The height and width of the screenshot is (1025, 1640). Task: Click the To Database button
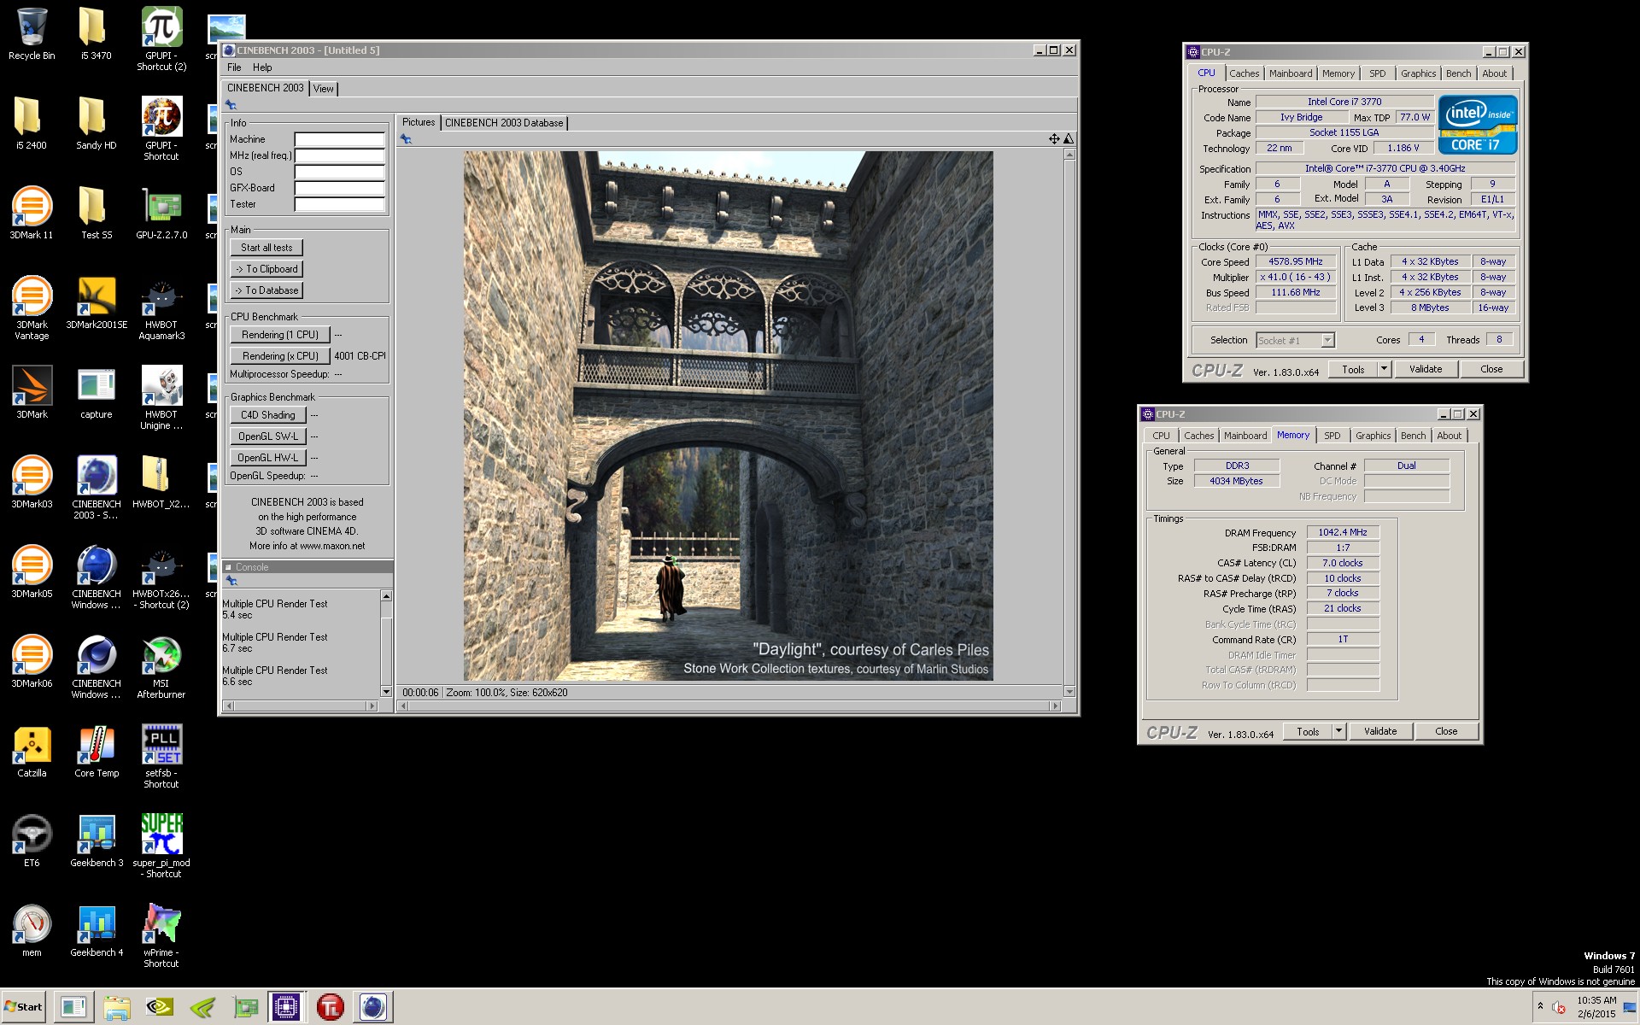266,290
